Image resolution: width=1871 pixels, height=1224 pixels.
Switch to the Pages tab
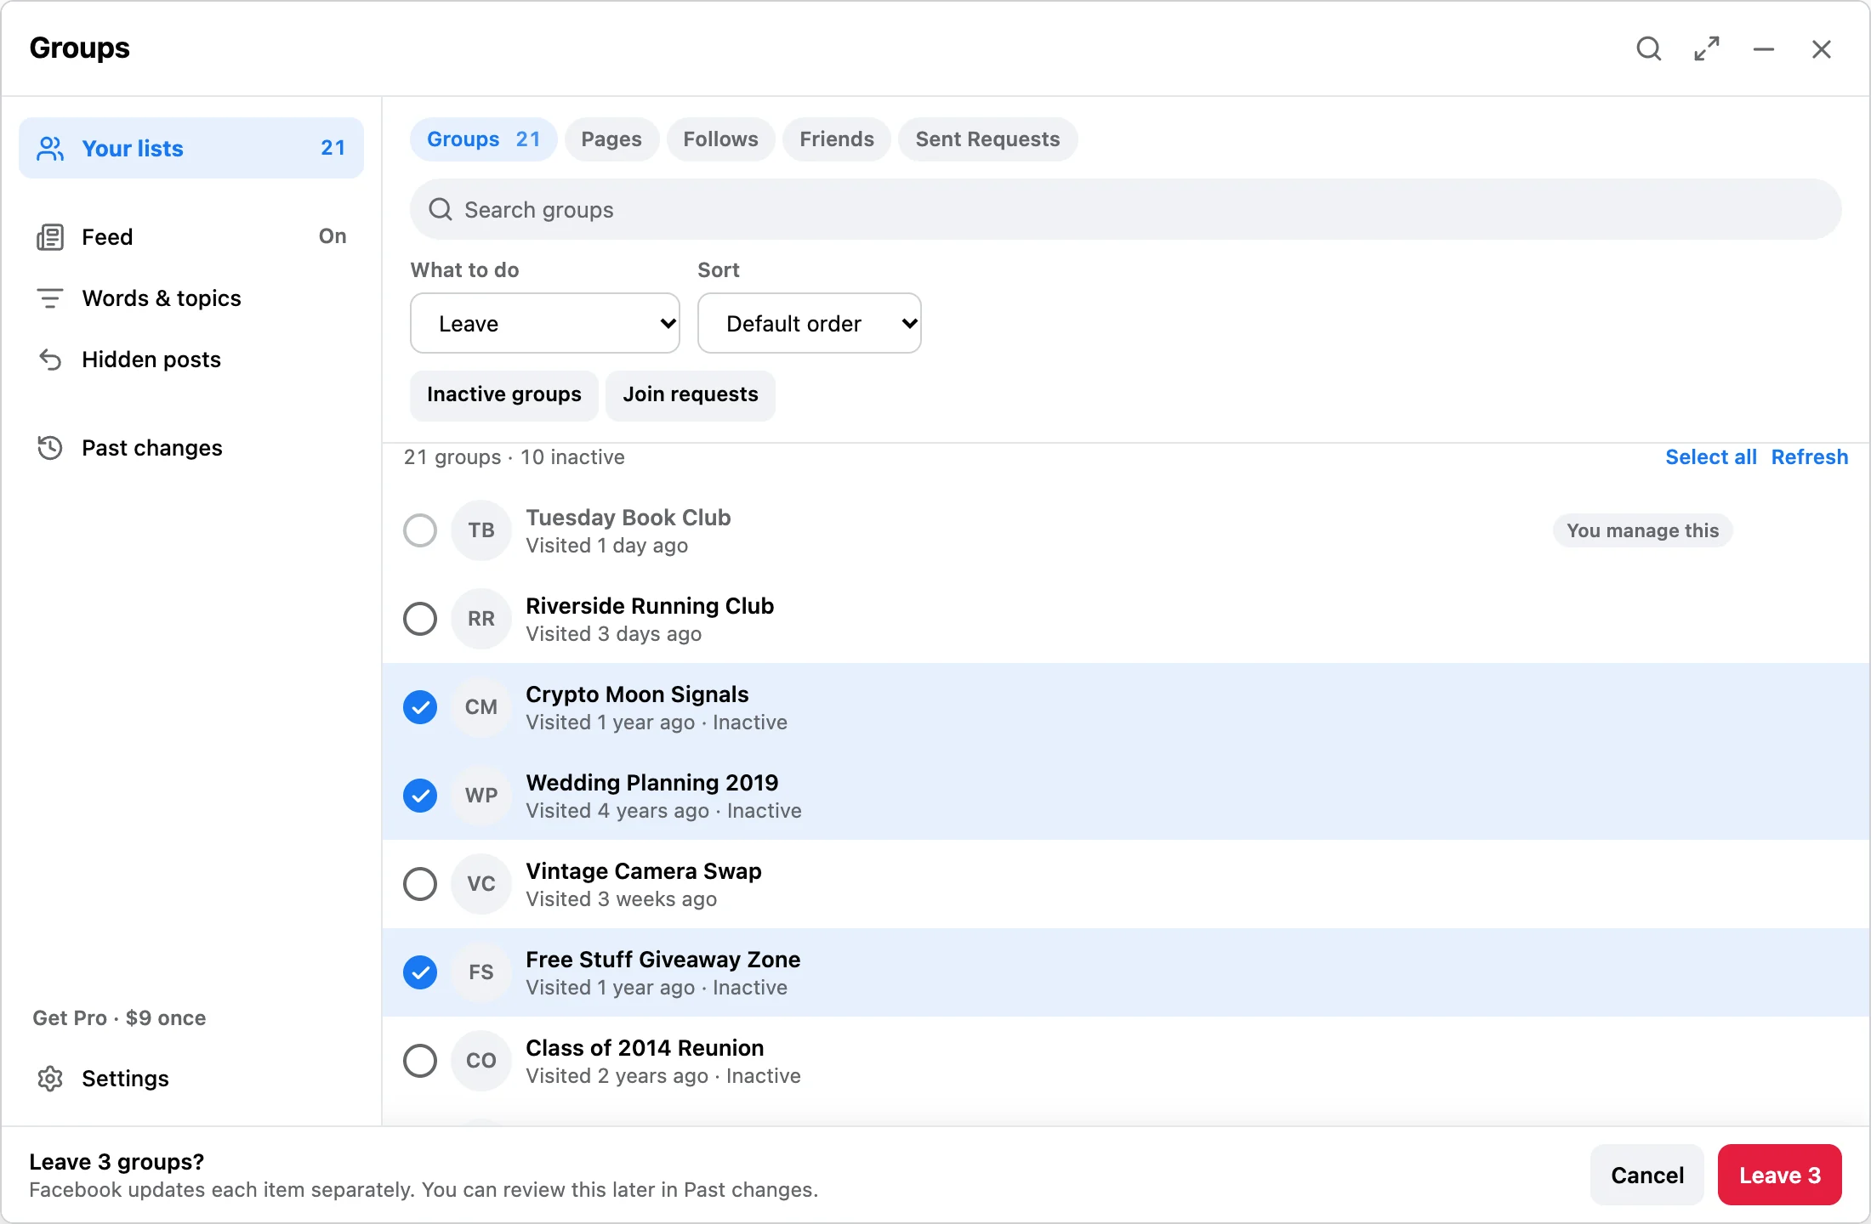pos(611,139)
